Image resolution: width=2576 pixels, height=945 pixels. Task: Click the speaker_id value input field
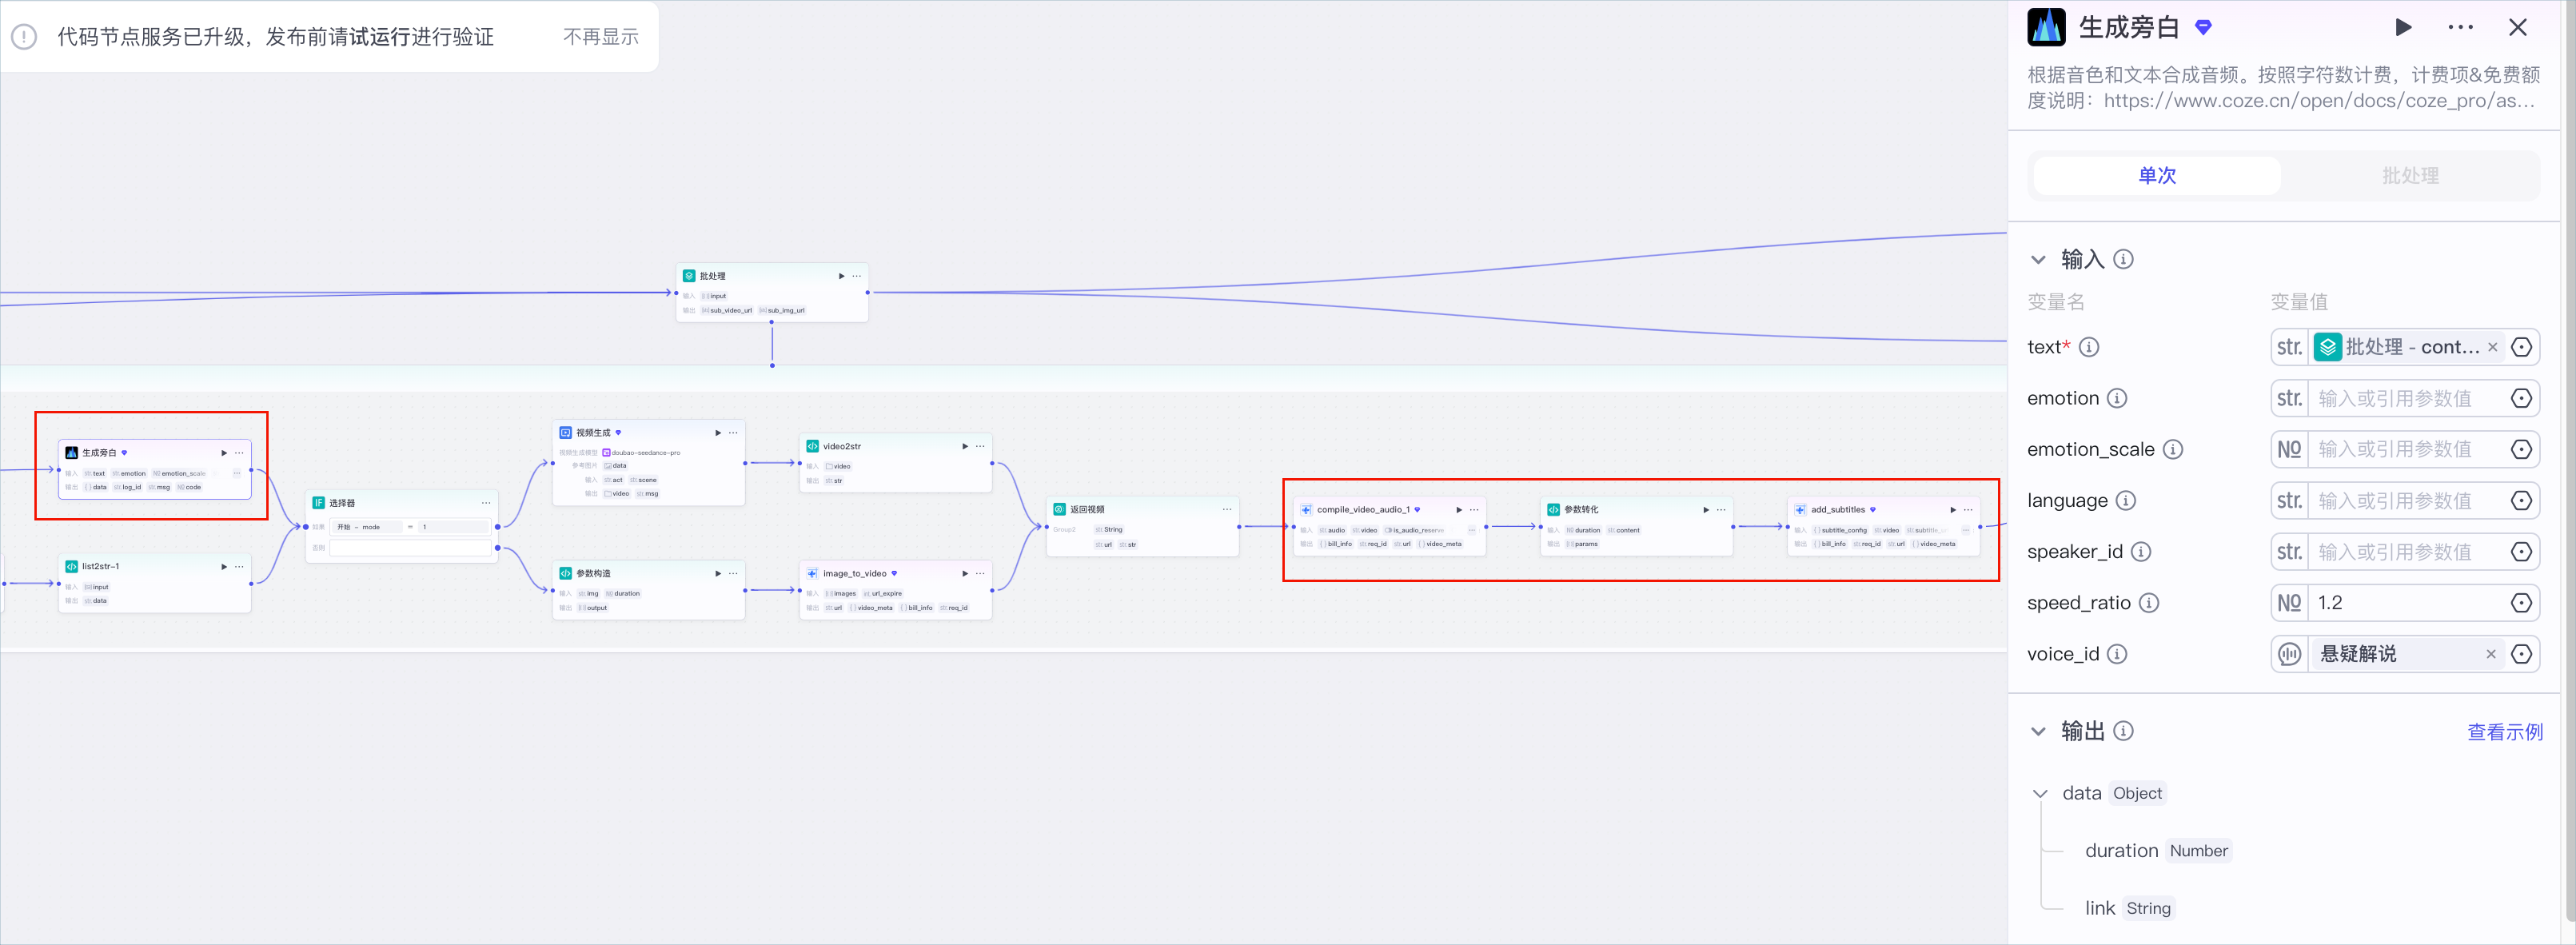pos(2408,551)
